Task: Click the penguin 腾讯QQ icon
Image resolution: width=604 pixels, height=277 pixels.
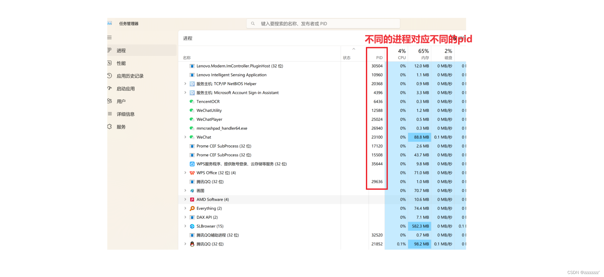Action: tap(192, 244)
